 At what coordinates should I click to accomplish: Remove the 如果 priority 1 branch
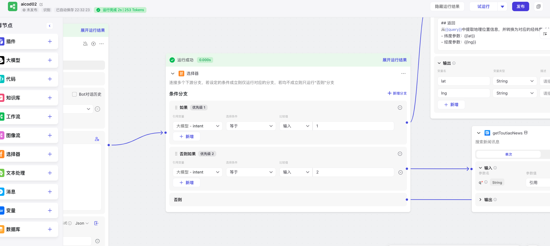400,107
